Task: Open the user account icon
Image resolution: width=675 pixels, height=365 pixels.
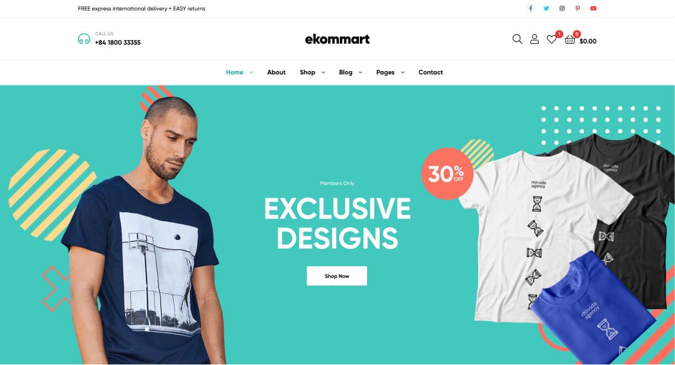Action: coord(534,39)
